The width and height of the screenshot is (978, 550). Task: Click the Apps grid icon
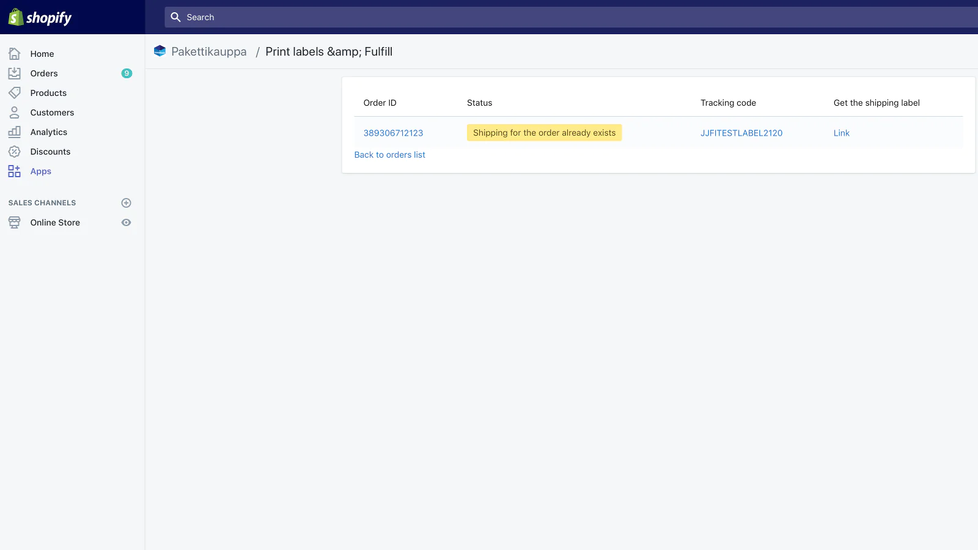click(x=15, y=171)
